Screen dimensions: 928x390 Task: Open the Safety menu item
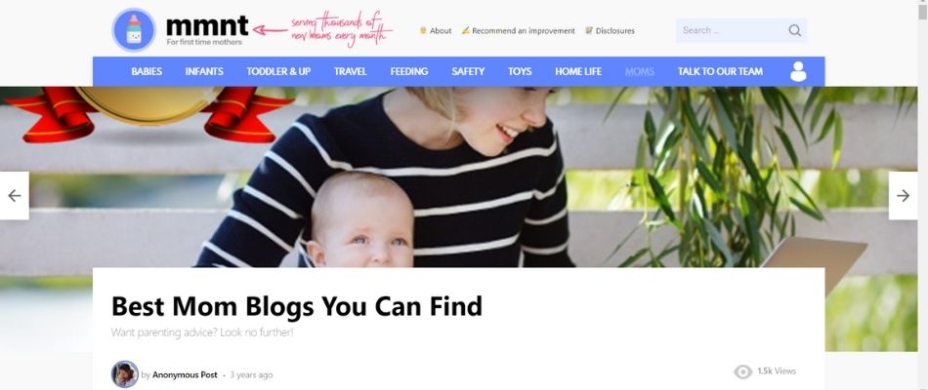(x=468, y=71)
